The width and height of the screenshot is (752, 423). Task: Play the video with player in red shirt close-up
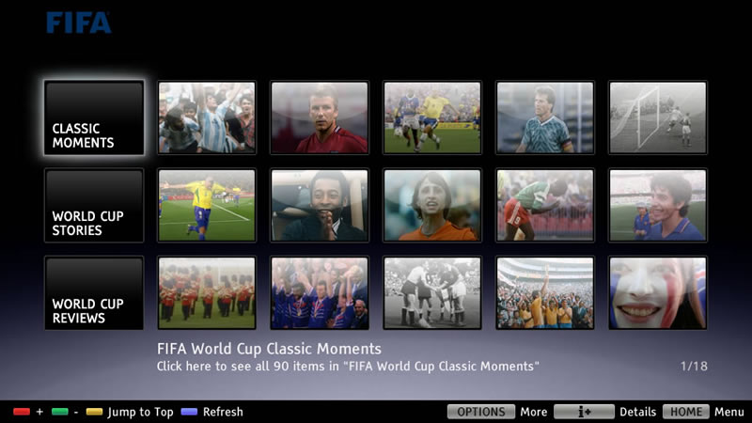(320, 118)
